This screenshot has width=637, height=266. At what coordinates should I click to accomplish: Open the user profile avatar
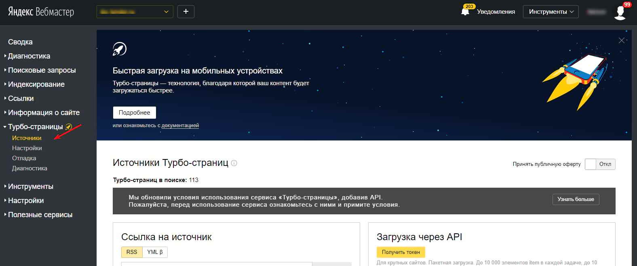[x=620, y=13]
